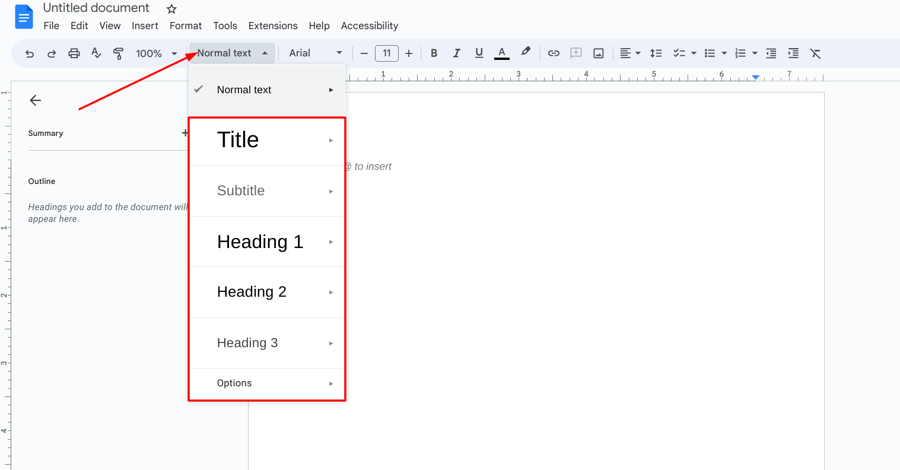Clear formatting from the text
The width and height of the screenshot is (900, 470).
point(816,53)
